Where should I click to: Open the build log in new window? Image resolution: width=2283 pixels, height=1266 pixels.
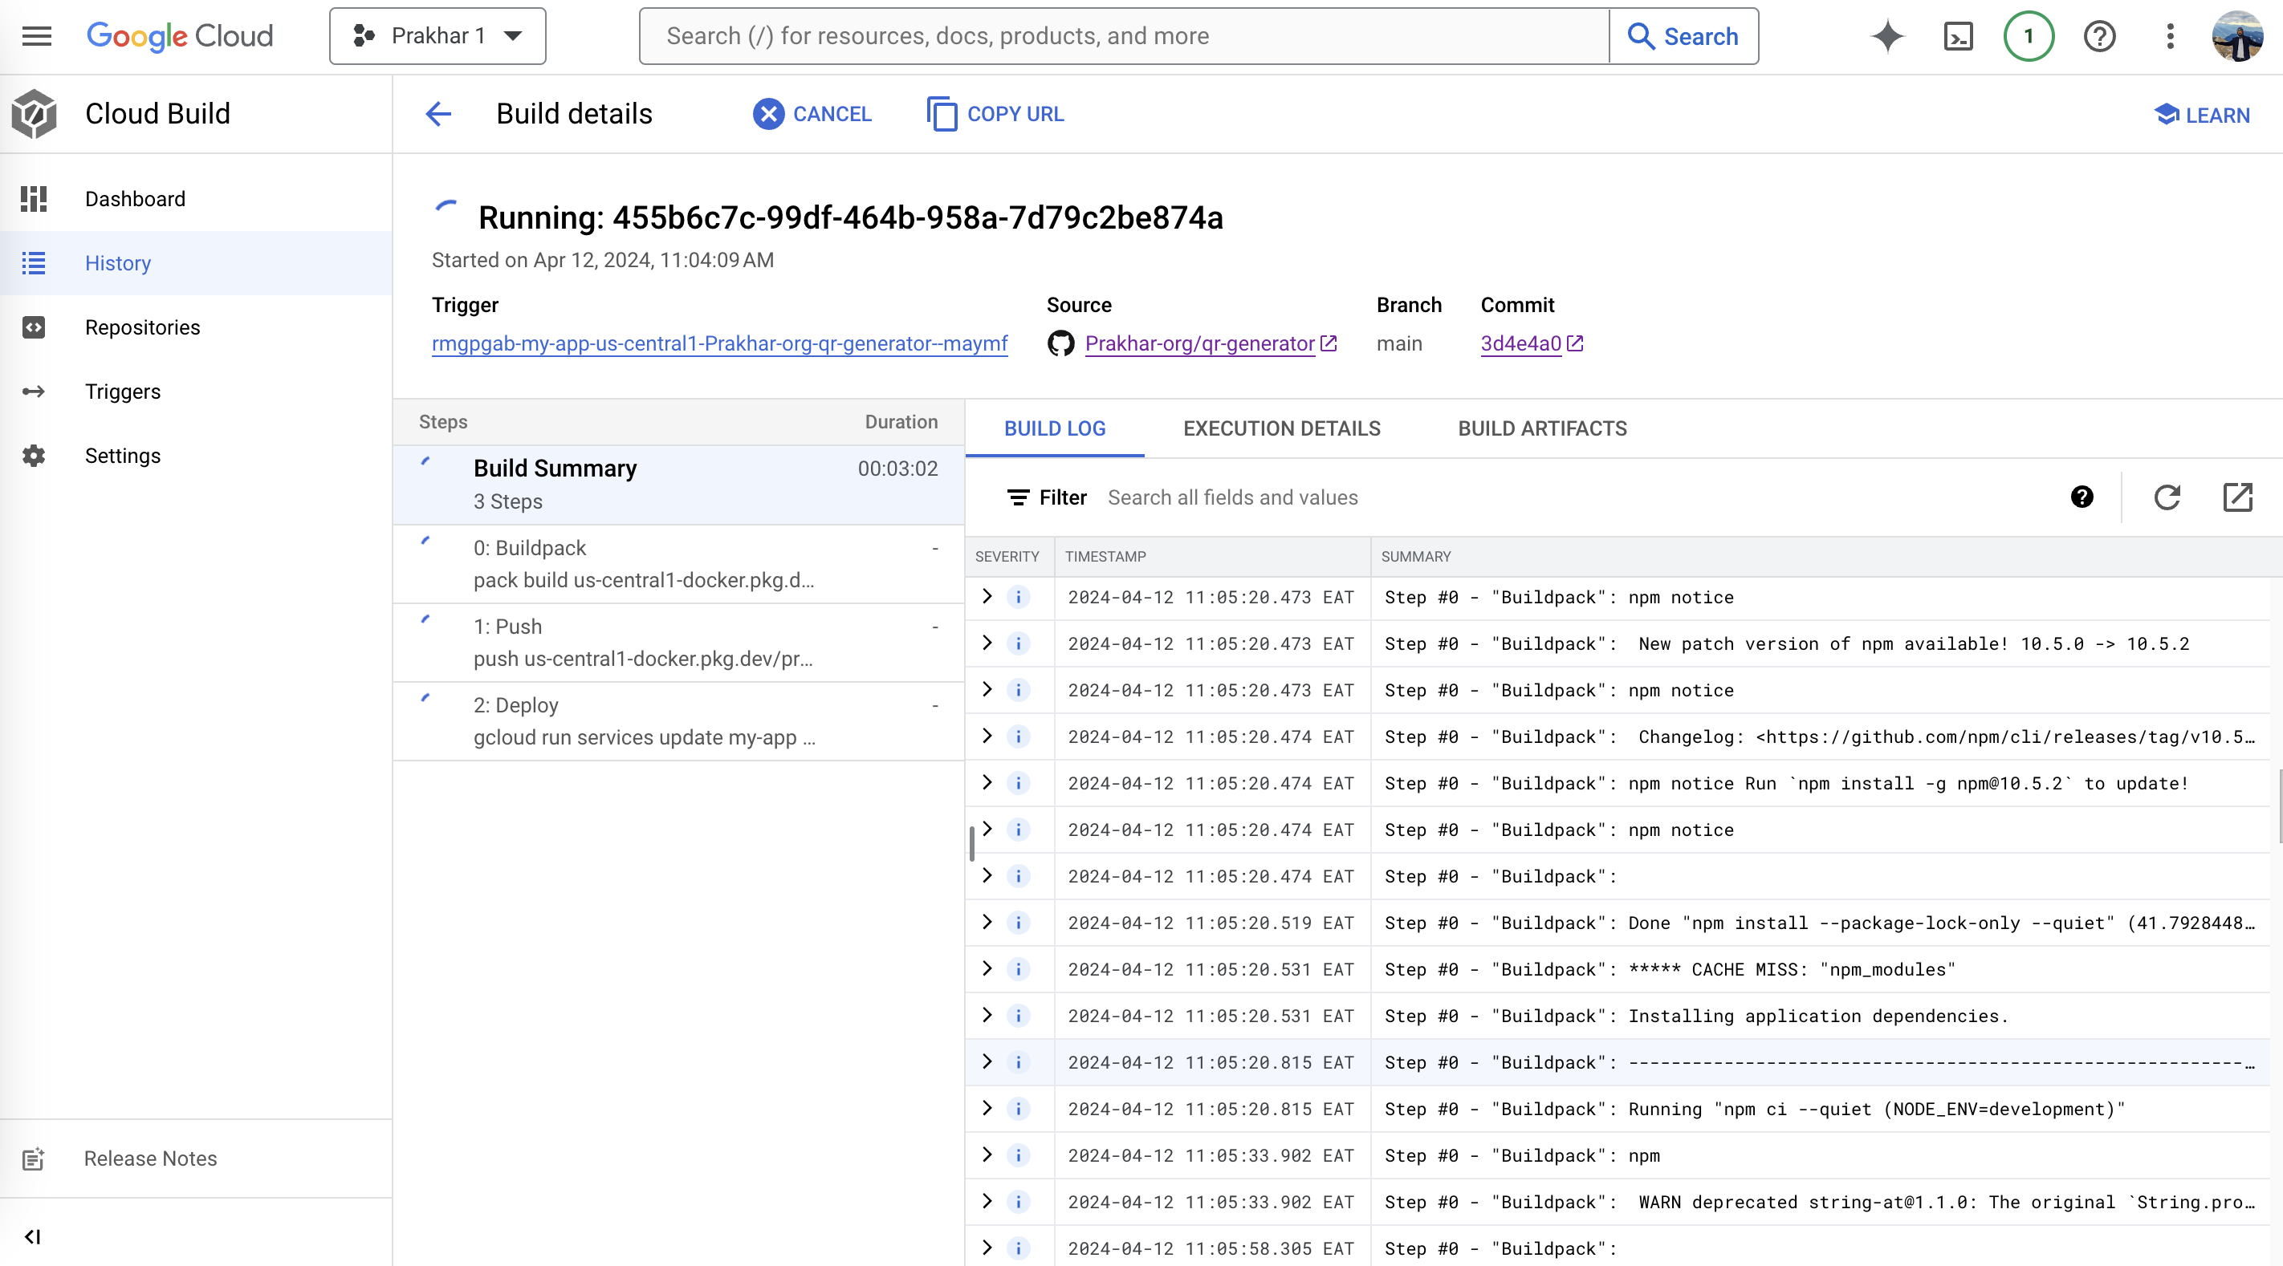click(2238, 497)
